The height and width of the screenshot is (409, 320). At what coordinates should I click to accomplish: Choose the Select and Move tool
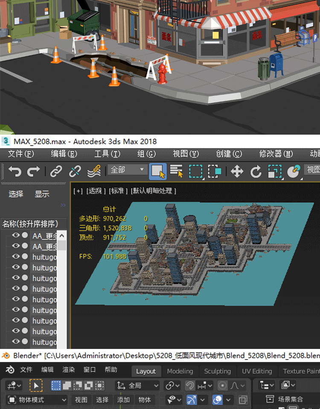237,171
